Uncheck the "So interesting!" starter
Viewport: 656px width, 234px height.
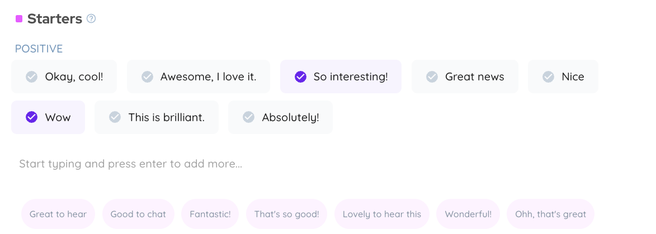[300, 77]
